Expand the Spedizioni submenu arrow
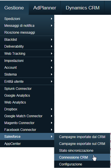Image resolution: width=111 pixels, height=168 pixels. point(52,19)
